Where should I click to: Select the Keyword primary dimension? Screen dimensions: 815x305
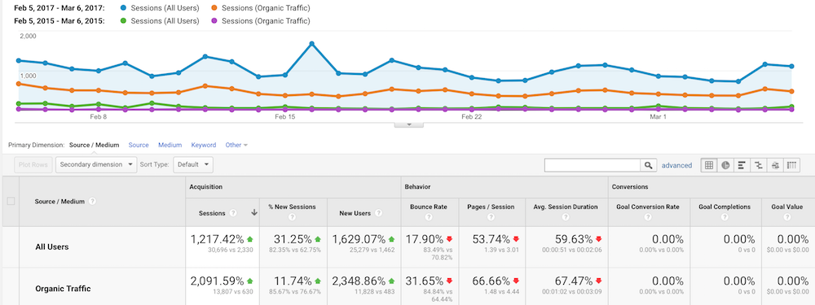203,146
